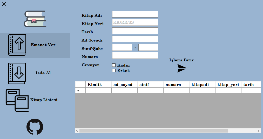Screen dimensions: 263x139
Task: Click the table's scroll left arrow
Action: click(77, 130)
